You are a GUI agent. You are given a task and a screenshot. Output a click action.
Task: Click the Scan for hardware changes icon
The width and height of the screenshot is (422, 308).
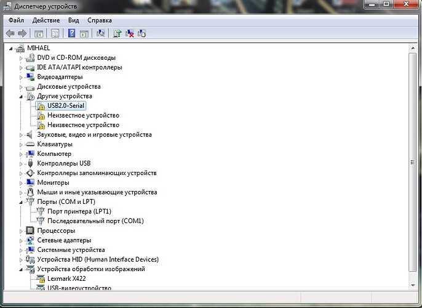click(x=101, y=33)
